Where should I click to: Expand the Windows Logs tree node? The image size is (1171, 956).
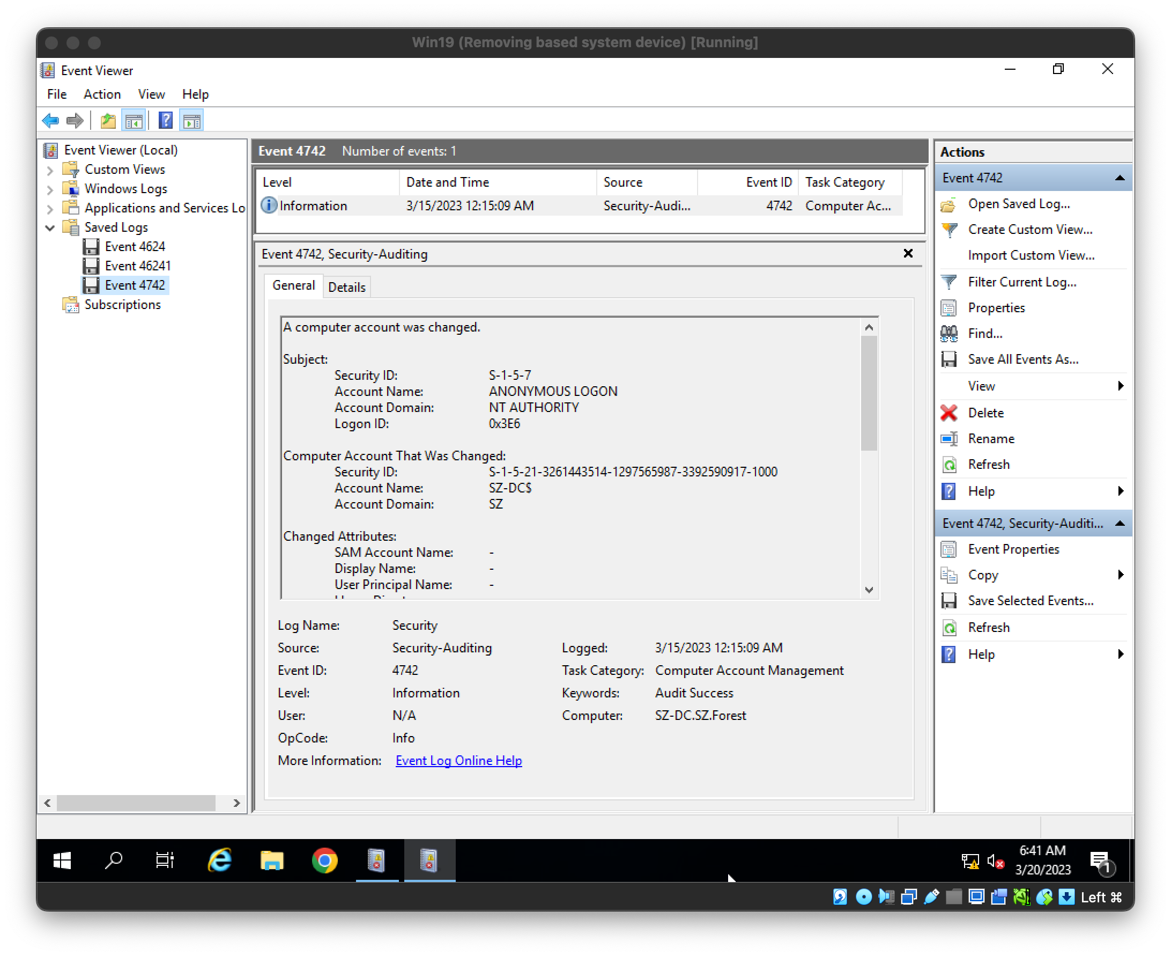tap(50, 190)
